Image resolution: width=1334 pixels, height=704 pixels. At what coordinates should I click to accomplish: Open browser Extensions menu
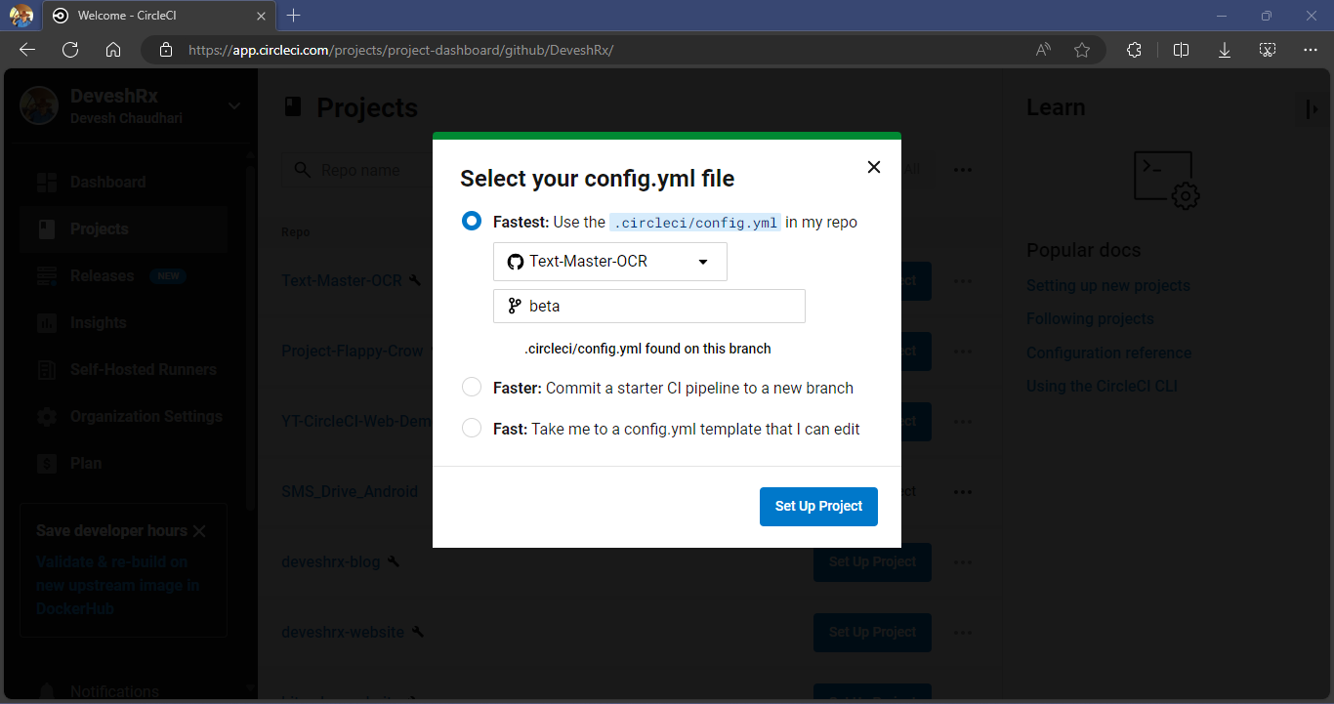pyautogui.click(x=1134, y=50)
